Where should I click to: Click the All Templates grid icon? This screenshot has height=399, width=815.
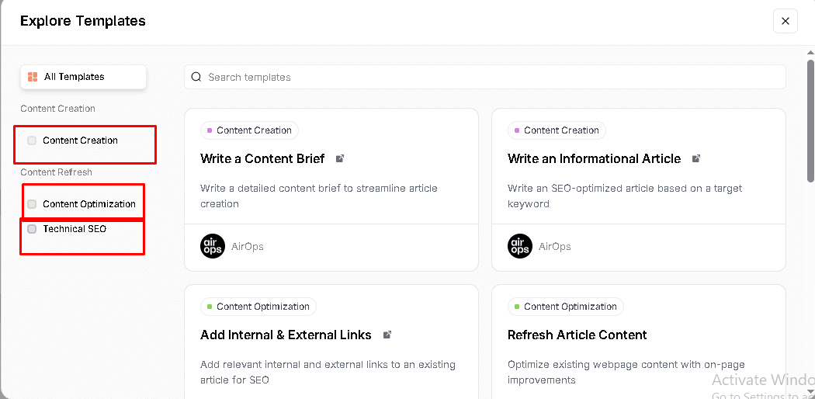(x=33, y=77)
